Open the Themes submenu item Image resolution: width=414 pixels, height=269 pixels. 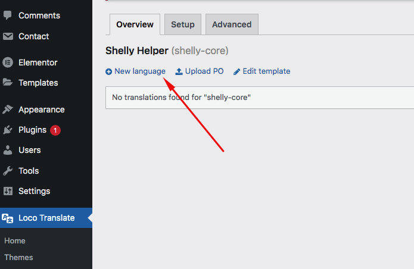tap(18, 258)
